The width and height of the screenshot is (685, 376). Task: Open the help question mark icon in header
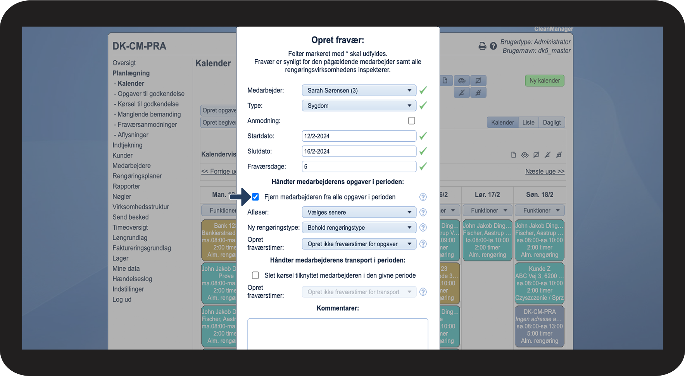tap(493, 46)
